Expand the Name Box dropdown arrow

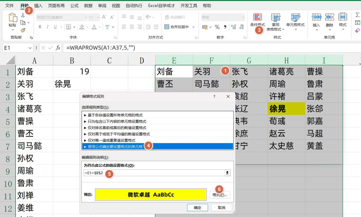[x=30, y=48]
